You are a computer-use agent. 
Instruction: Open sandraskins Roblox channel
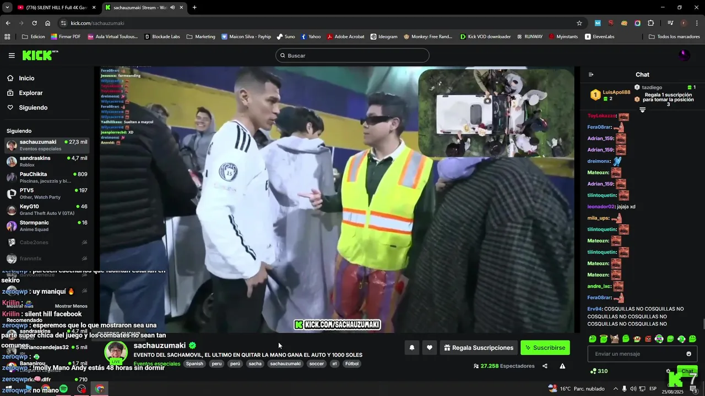click(x=47, y=161)
